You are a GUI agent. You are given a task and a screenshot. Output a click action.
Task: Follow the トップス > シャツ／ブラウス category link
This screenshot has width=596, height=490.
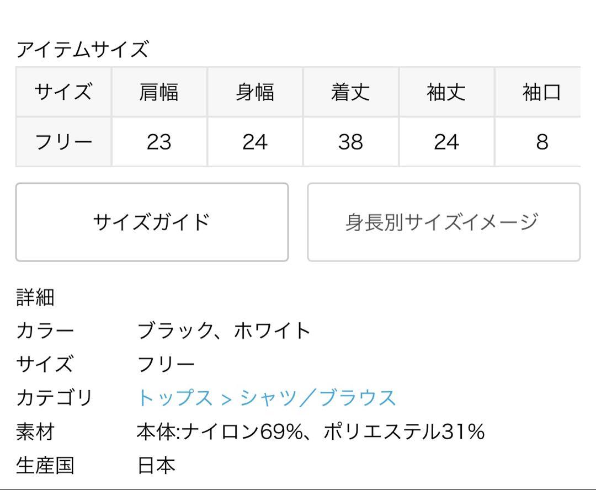pyautogui.click(x=267, y=398)
